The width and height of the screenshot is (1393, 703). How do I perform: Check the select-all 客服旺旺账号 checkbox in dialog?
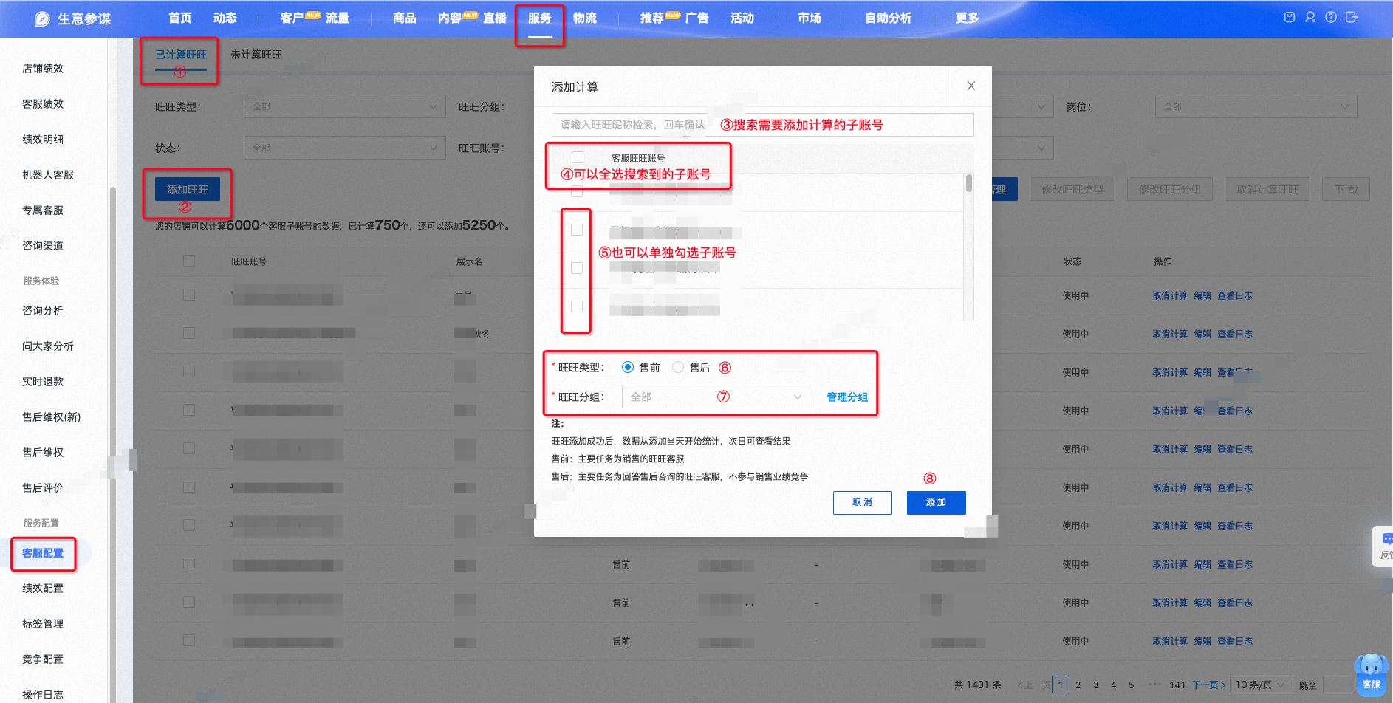578,157
